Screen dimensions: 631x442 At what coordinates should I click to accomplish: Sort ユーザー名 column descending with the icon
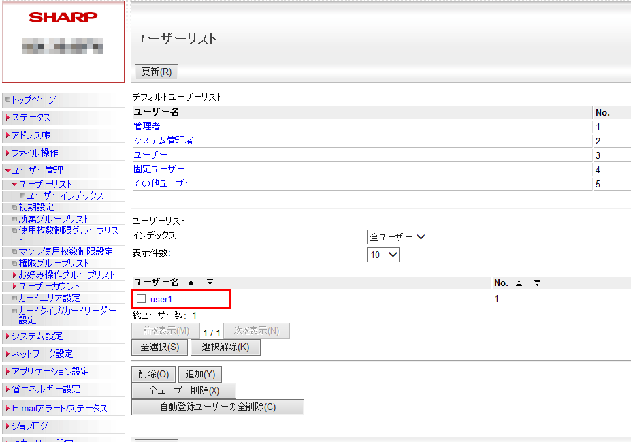[210, 282]
